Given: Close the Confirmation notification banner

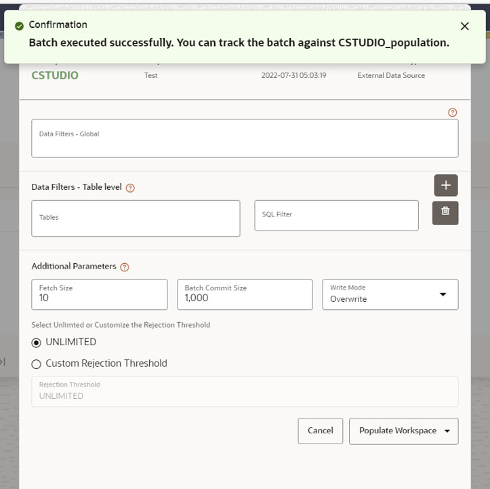Looking at the screenshot, I should pyautogui.click(x=464, y=26).
